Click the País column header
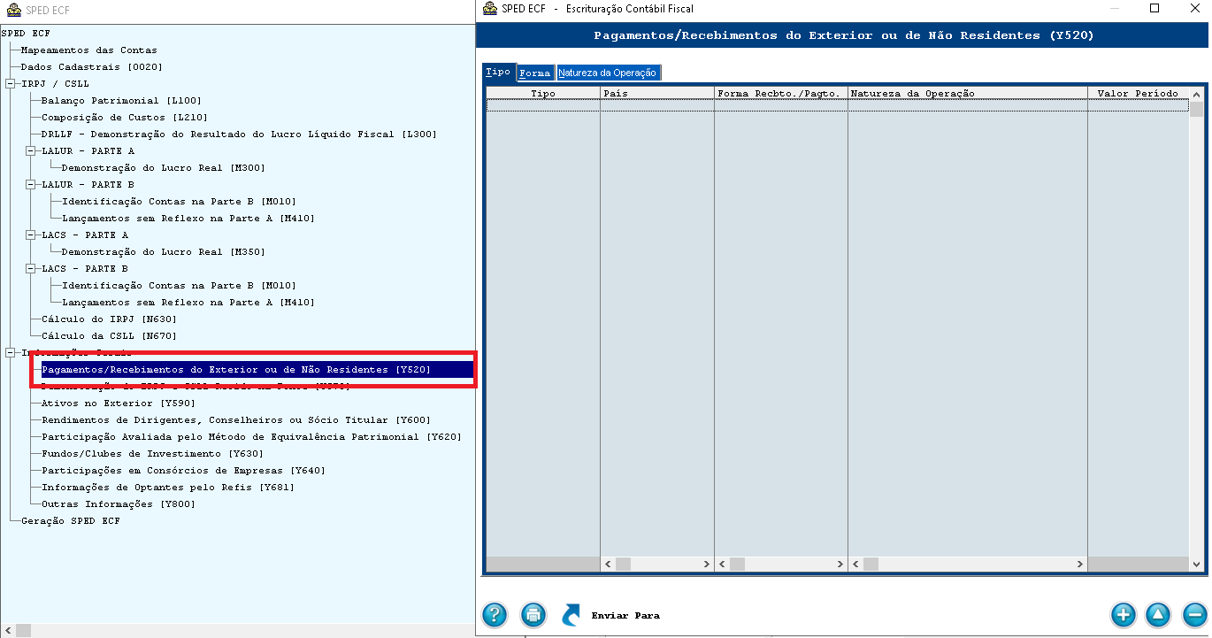Screen dimensions: 1212x638 (x=657, y=93)
